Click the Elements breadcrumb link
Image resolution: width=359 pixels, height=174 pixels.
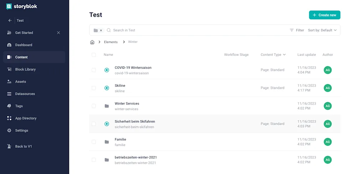click(111, 42)
